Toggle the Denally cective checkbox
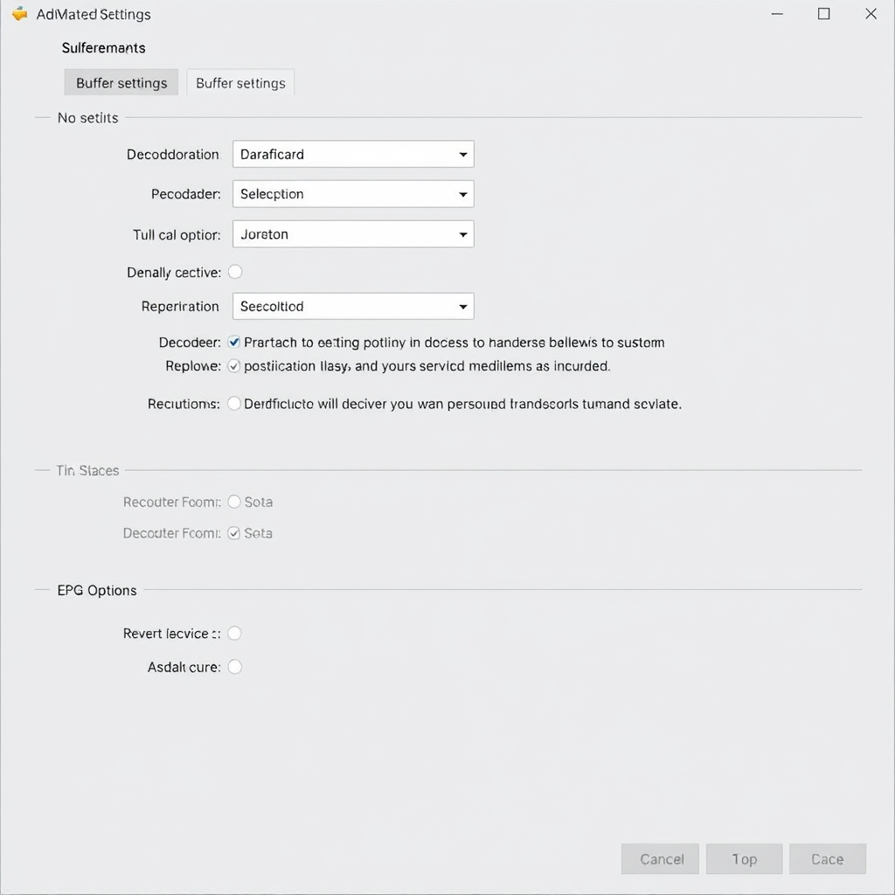Screen dimensions: 895x895 235,272
